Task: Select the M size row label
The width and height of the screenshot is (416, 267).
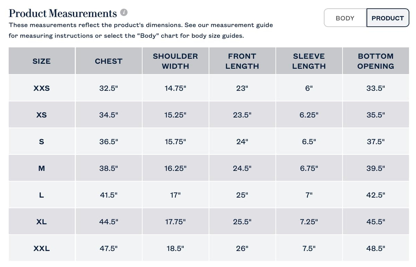Action: pos(42,168)
